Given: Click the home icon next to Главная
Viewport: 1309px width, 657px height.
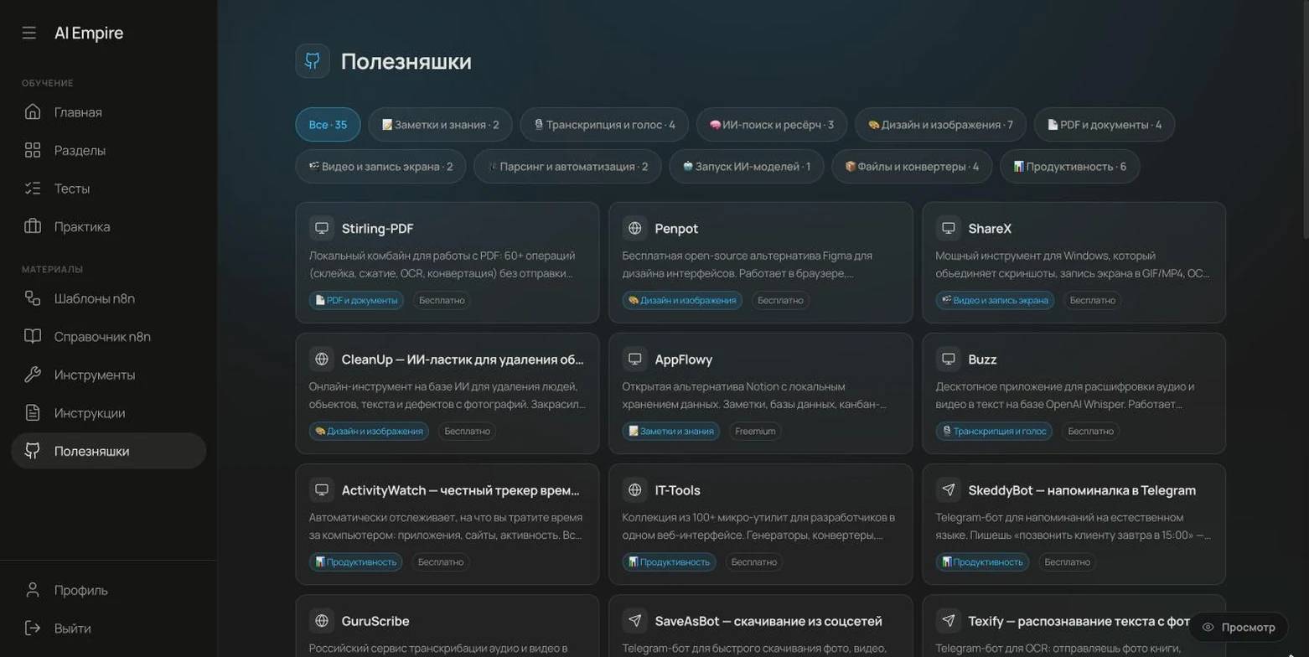Looking at the screenshot, I should (x=33, y=112).
